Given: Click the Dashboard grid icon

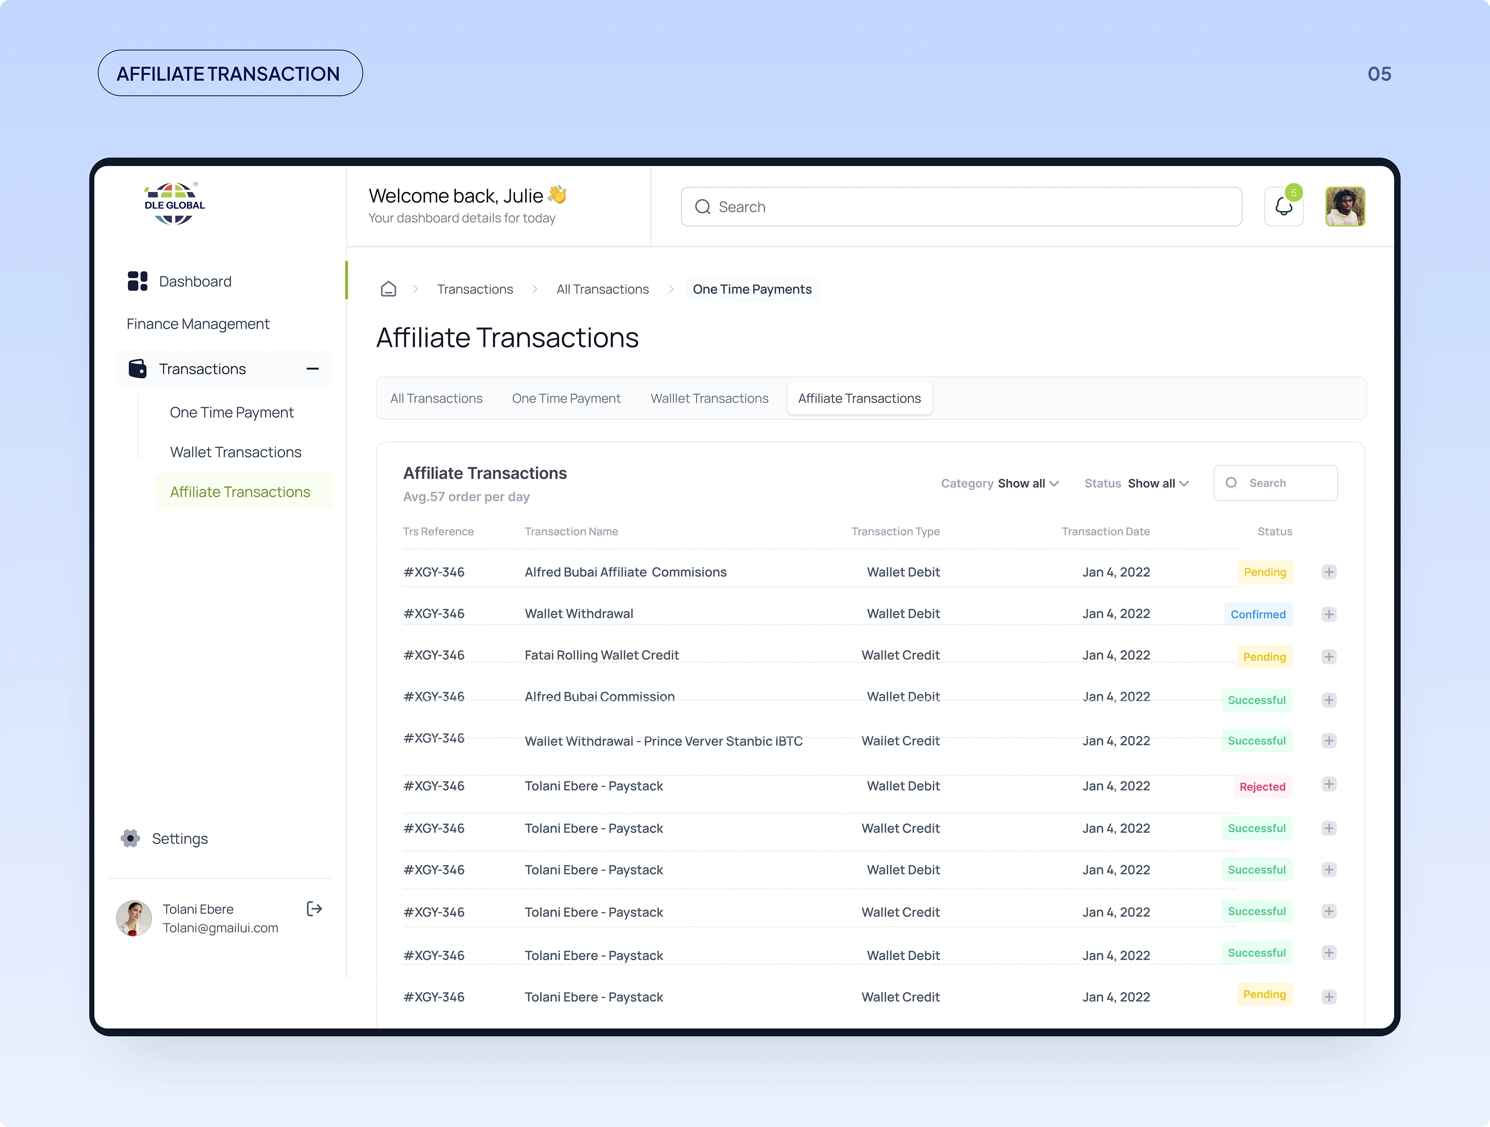Looking at the screenshot, I should 137,282.
